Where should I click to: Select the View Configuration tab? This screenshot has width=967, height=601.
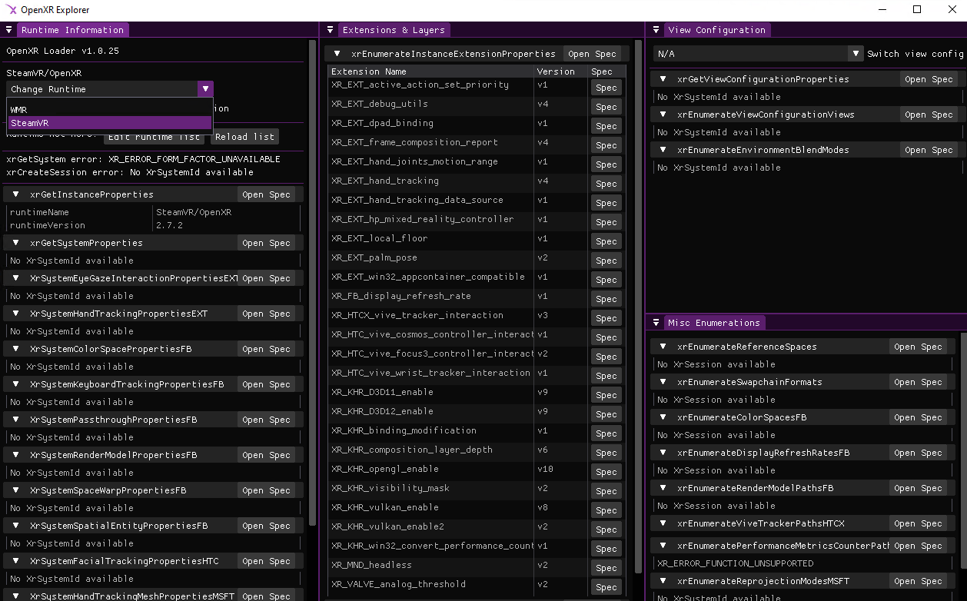click(717, 30)
